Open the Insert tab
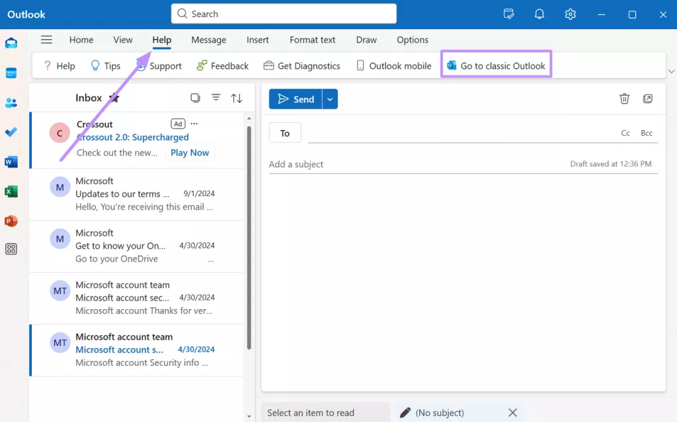The height and width of the screenshot is (422, 677). pyautogui.click(x=258, y=40)
